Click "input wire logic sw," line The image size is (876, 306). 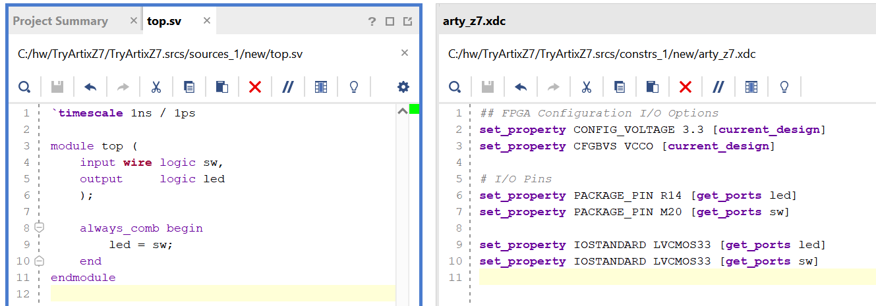[x=152, y=163]
